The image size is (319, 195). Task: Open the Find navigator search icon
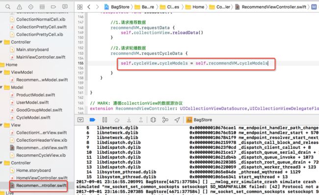tap(8, 7)
